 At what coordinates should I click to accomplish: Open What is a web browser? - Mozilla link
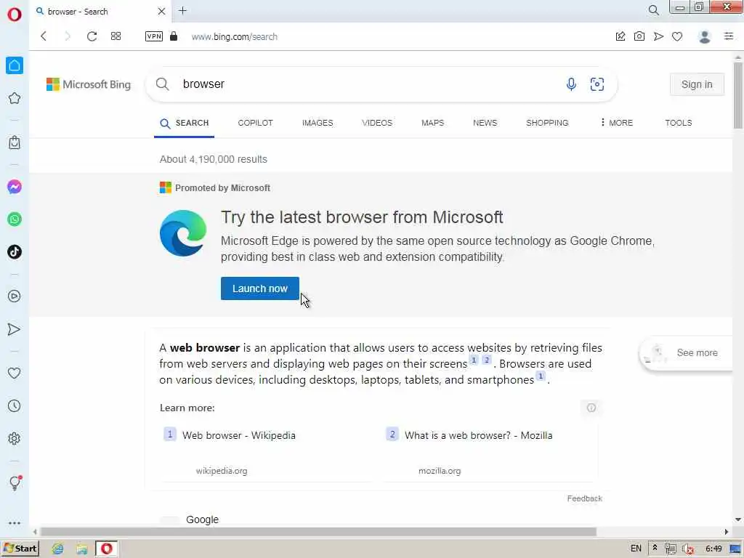click(478, 435)
